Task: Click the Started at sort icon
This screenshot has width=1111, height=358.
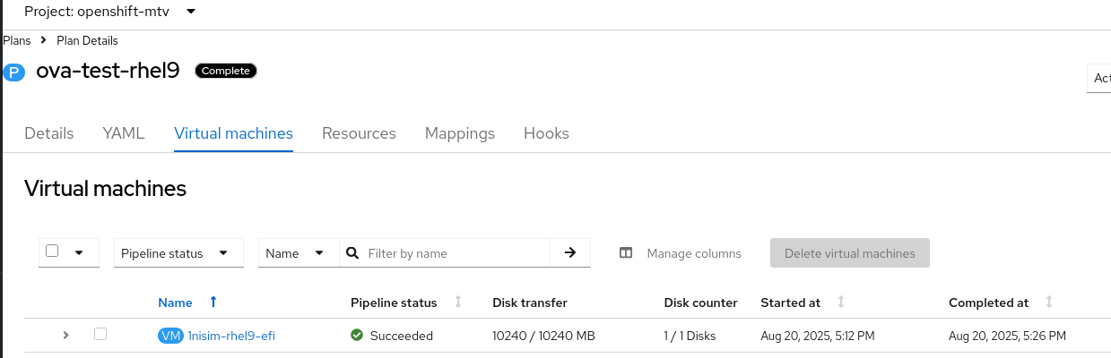Action: (x=841, y=303)
